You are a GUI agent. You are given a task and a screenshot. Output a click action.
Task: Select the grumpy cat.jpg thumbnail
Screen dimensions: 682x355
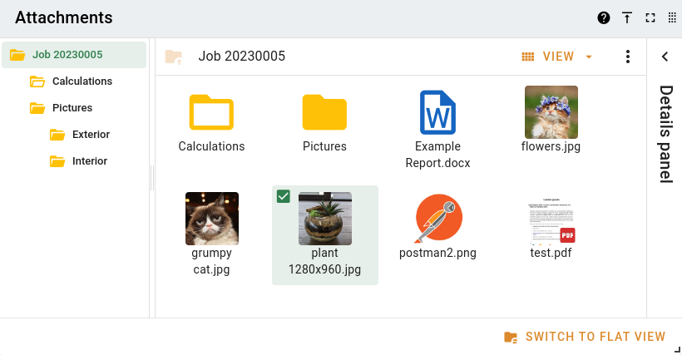[211, 219]
